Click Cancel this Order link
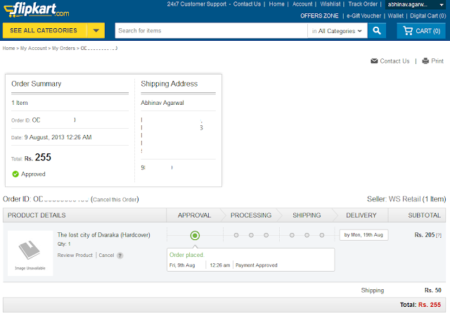The image size is (450, 316). click(x=115, y=199)
